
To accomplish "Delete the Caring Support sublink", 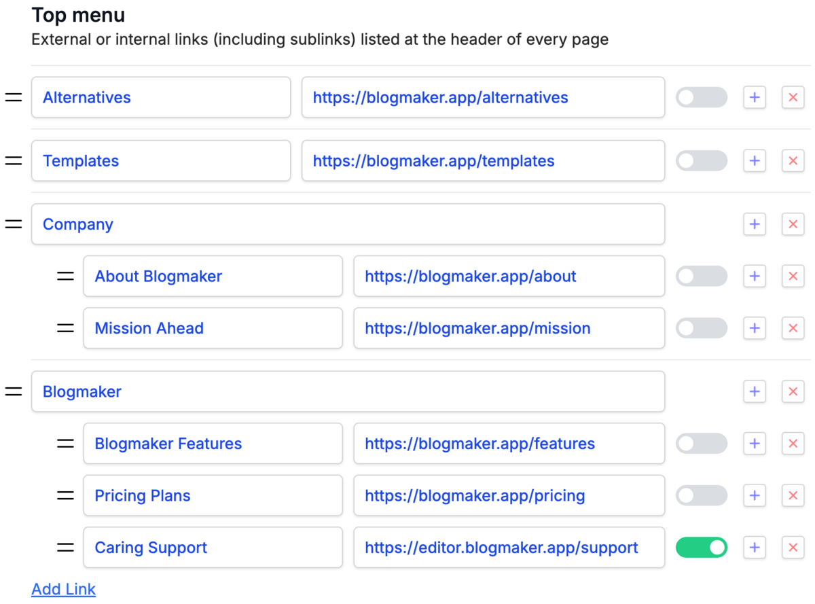I will coord(793,548).
